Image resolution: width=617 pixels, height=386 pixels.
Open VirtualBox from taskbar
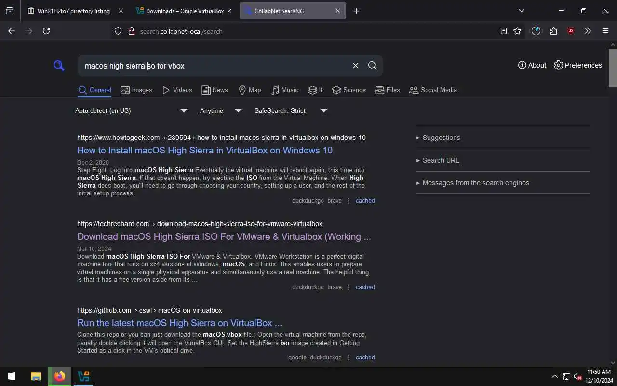(x=84, y=376)
